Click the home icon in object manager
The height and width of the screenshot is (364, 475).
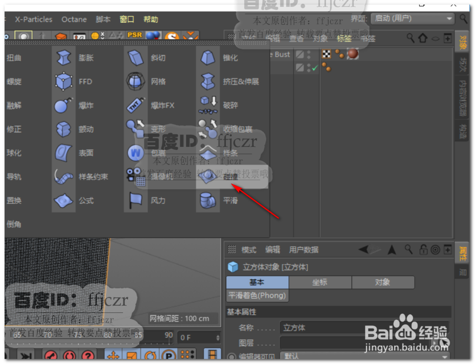coord(423,38)
